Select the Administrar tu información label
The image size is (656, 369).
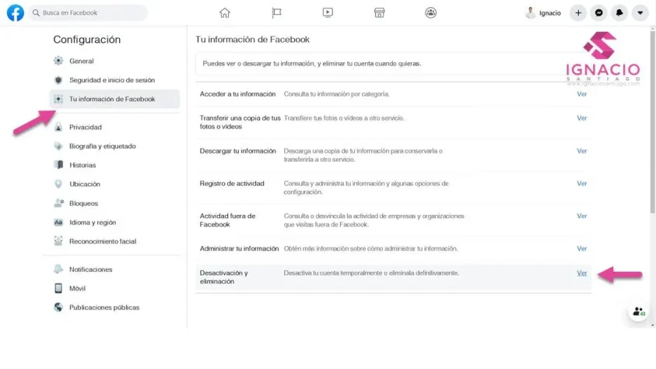pyautogui.click(x=239, y=248)
